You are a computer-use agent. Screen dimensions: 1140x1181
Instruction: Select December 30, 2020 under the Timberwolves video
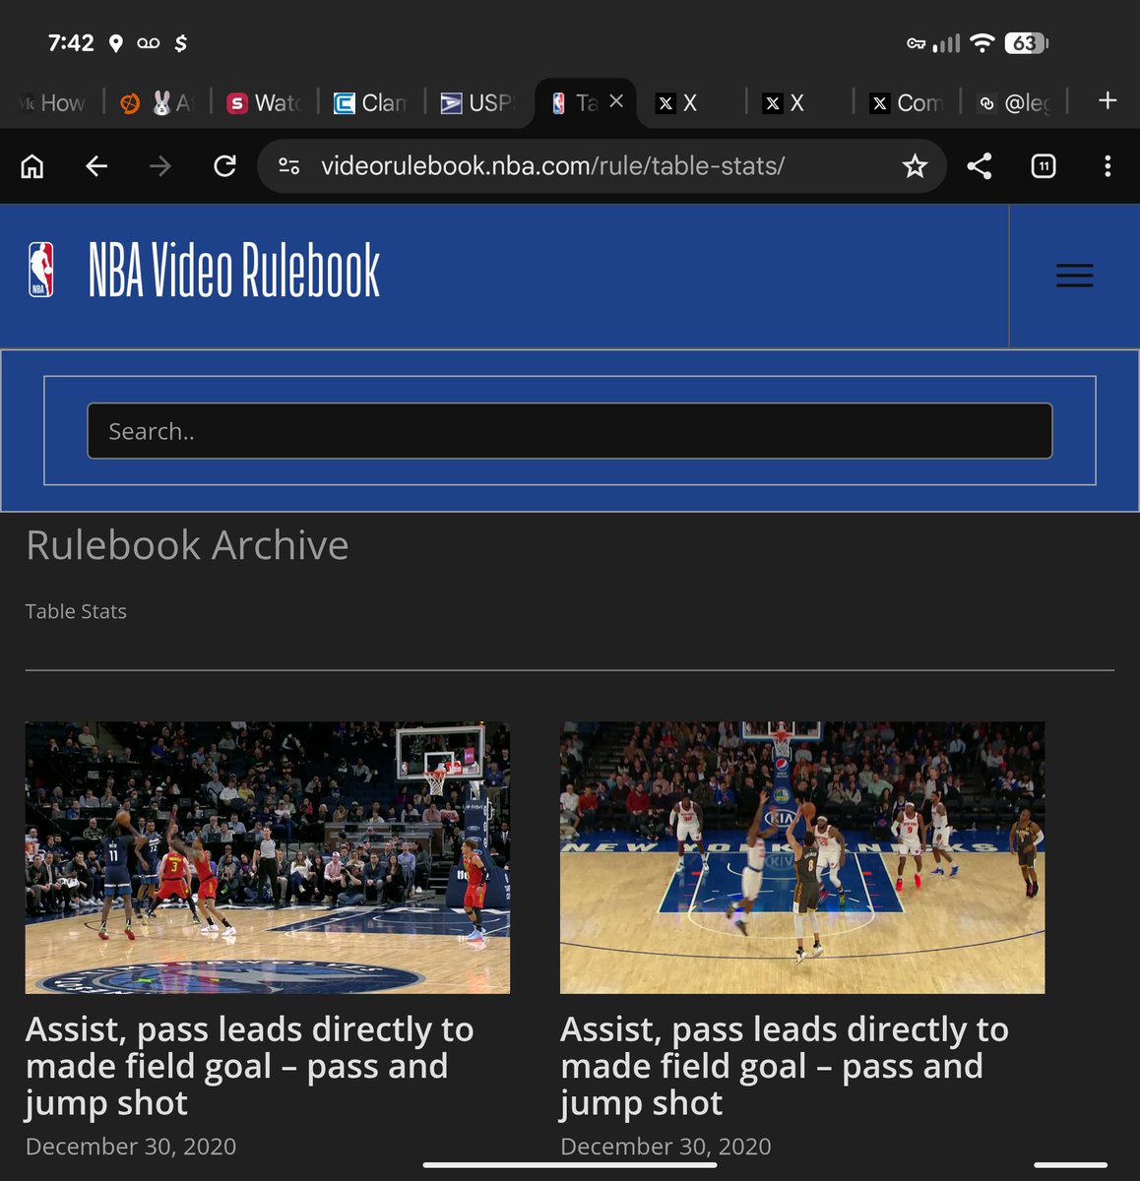coord(131,1147)
